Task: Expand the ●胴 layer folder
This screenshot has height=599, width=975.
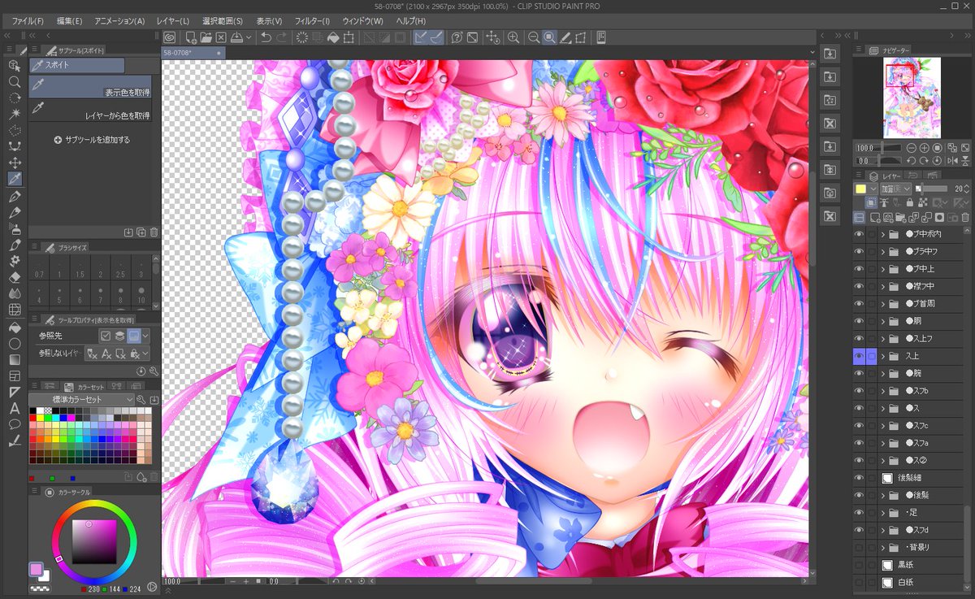Action: [883, 321]
